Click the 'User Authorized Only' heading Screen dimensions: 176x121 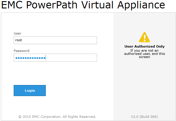click(144, 46)
